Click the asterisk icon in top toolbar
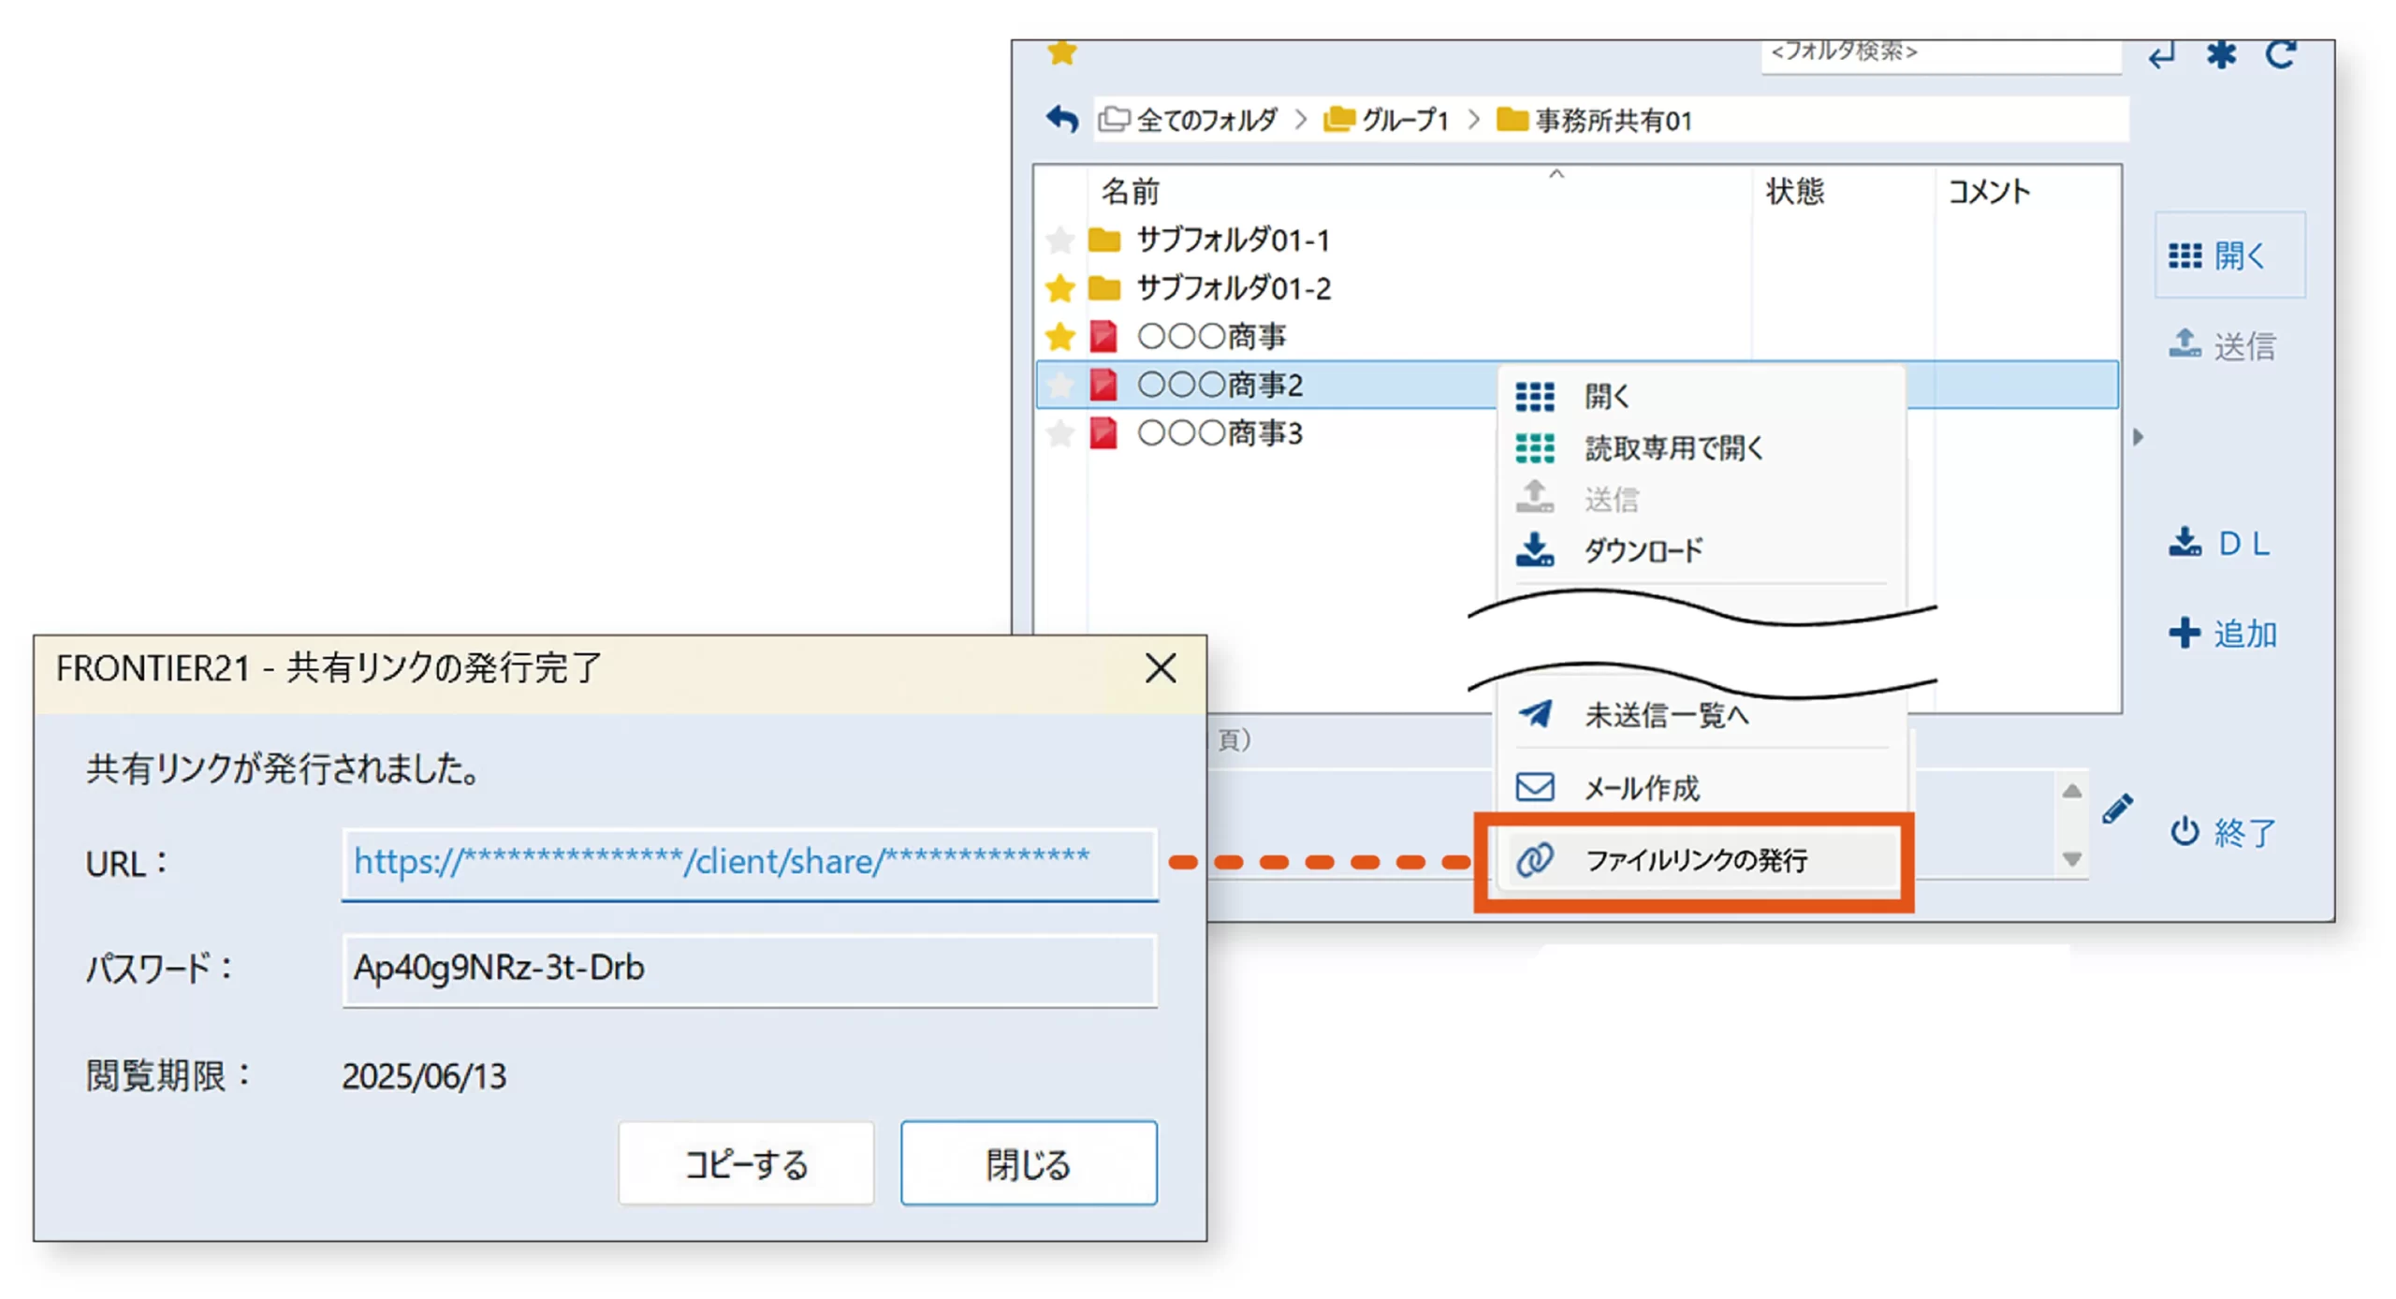This screenshot has width=2396, height=1299. [x=2222, y=53]
